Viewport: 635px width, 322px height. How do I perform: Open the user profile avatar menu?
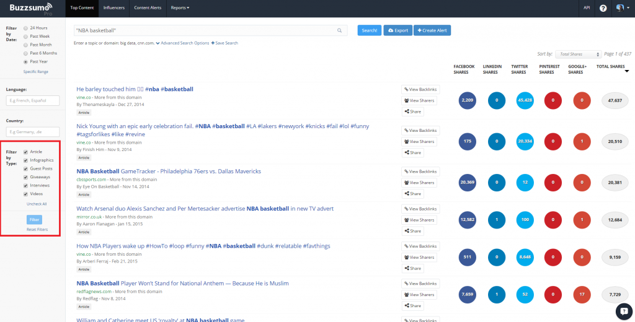point(620,8)
